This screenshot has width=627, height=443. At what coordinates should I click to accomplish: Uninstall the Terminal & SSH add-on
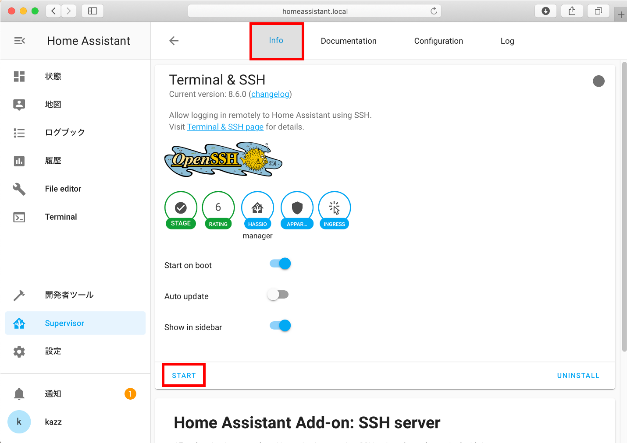pyautogui.click(x=578, y=376)
